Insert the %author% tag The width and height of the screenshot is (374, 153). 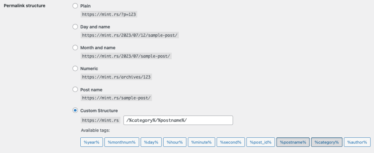(x=357, y=142)
